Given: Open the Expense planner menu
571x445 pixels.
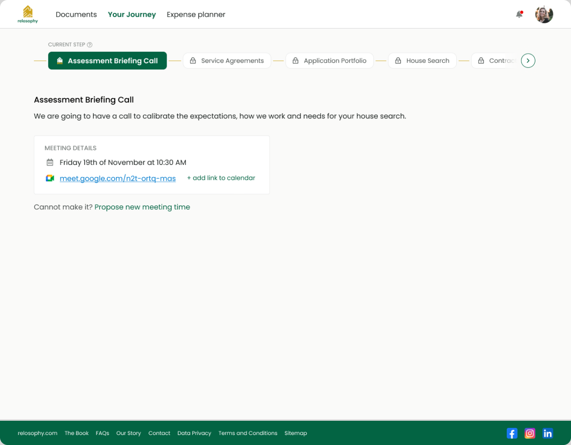Looking at the screenshot, I should coord(196,15).
